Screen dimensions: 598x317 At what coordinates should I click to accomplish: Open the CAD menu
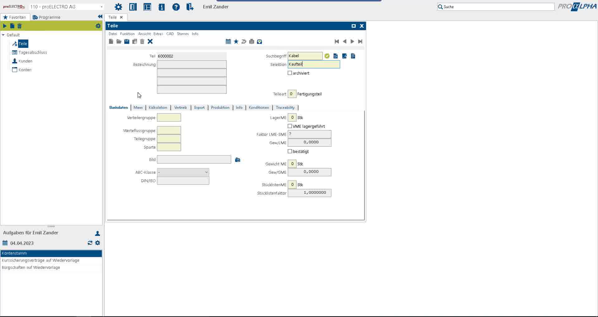click(170, 34)
